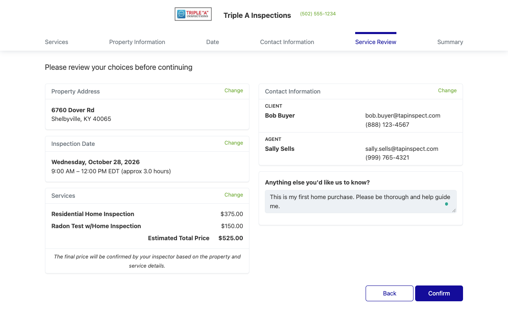This screenshot has height=310, width=508.
Task: Click the $525.00 estimated total
Action: pyautogui.click(x=231, y=238)
